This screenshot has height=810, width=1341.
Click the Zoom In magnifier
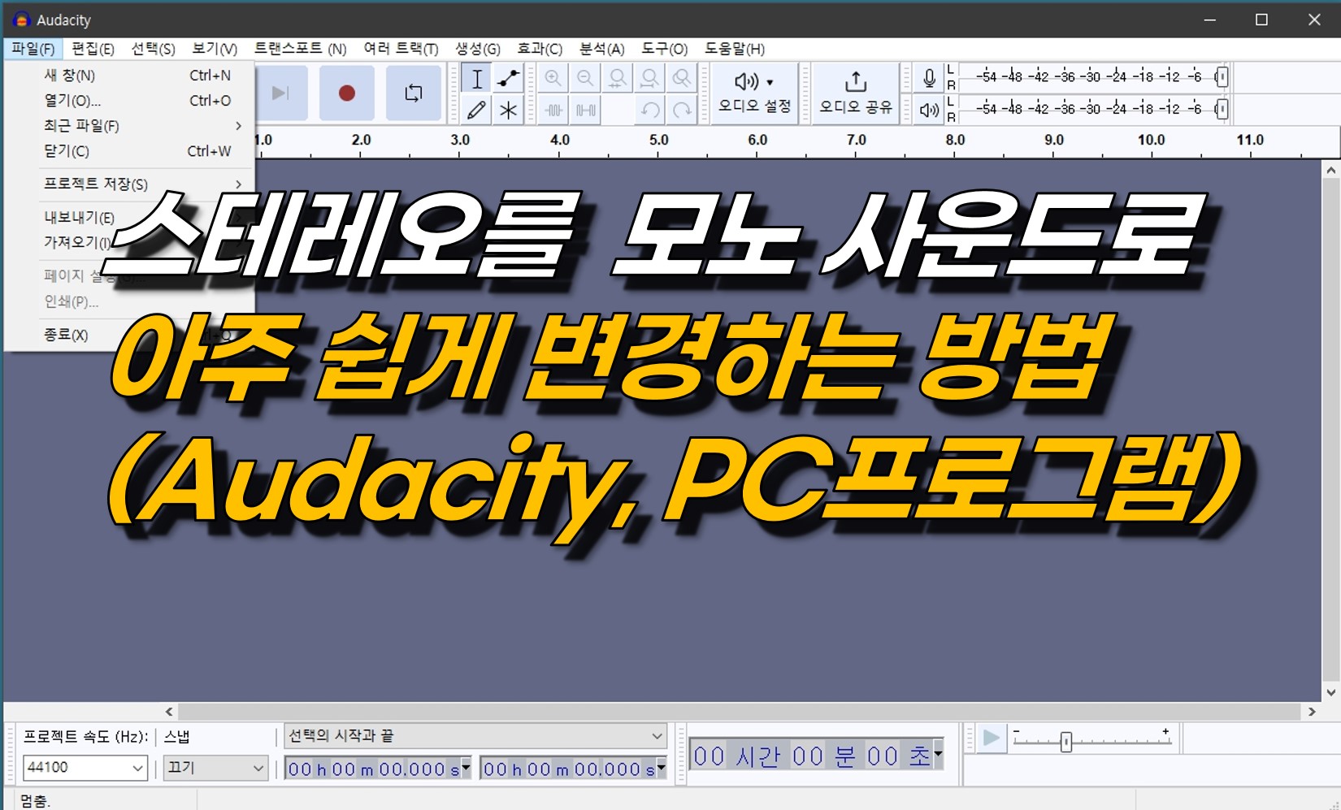tap(553, 79)
